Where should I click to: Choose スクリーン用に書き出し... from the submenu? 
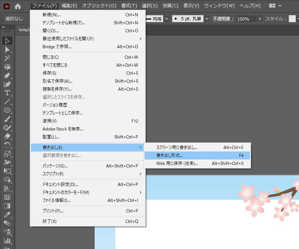[177, 148]
